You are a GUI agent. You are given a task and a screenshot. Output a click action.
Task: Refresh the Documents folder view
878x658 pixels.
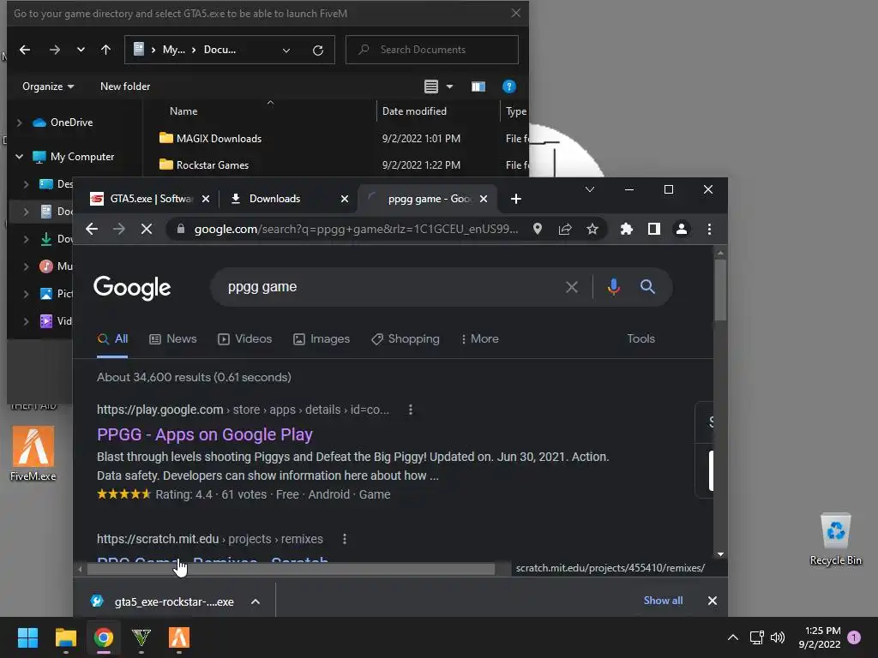[318, 51]
